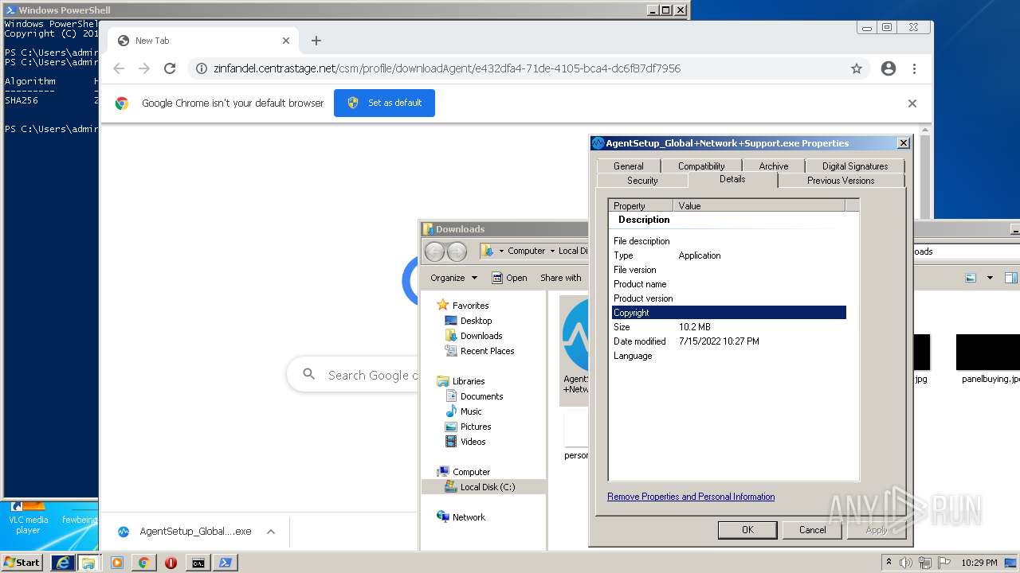Open the Music library
The image size is (1020, 573).
[x=471, y=411]
